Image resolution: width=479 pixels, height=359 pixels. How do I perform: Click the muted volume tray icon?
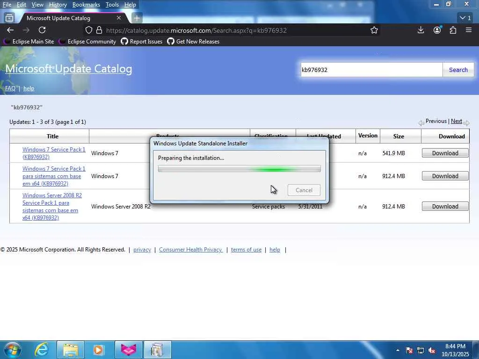coord(432,350)
